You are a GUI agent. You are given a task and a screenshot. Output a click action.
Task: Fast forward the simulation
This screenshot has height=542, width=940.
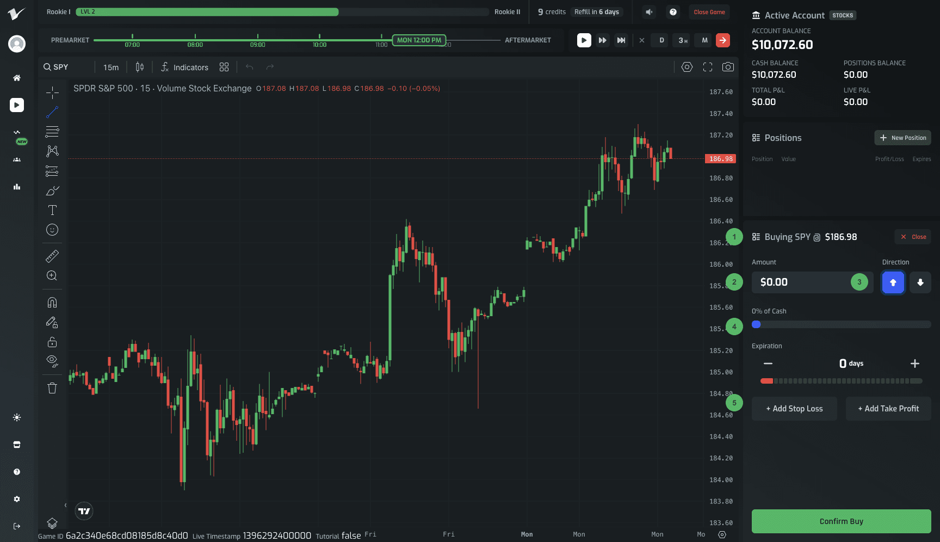click(x=603, y=40)
